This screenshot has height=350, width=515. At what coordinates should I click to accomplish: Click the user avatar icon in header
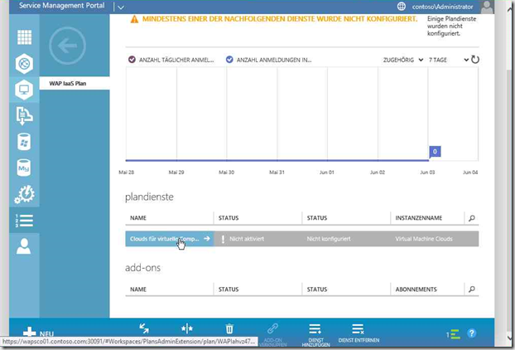(x=487, y=7)
